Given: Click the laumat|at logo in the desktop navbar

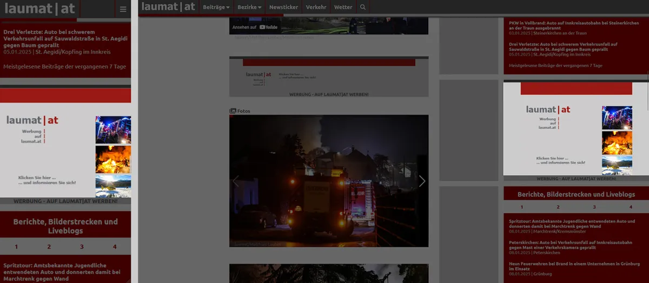Looking at the screenshot, I should coord(168,7).
